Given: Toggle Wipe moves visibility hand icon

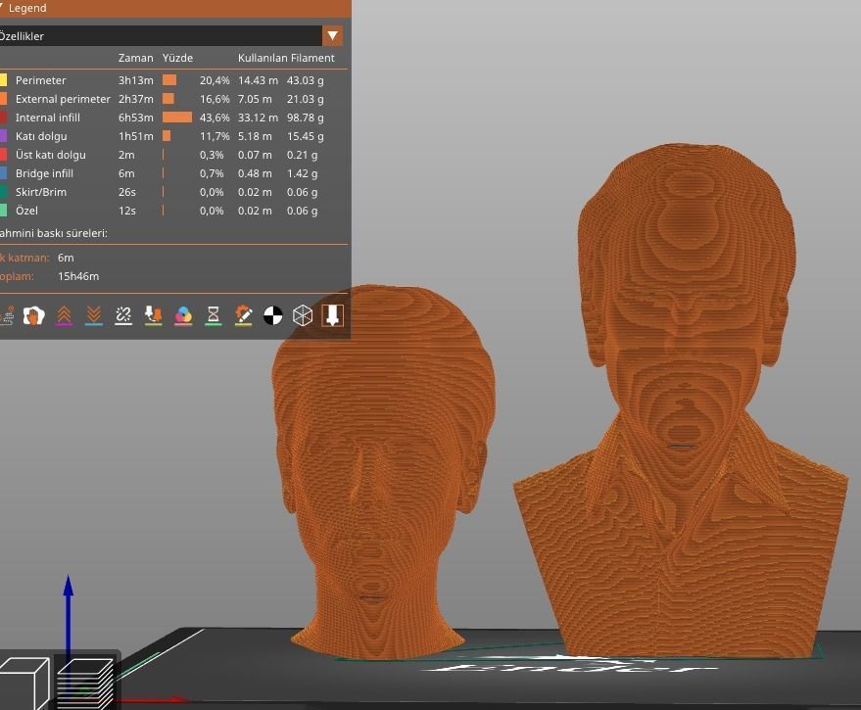Looking at the screenshot, I should (33, 315).
